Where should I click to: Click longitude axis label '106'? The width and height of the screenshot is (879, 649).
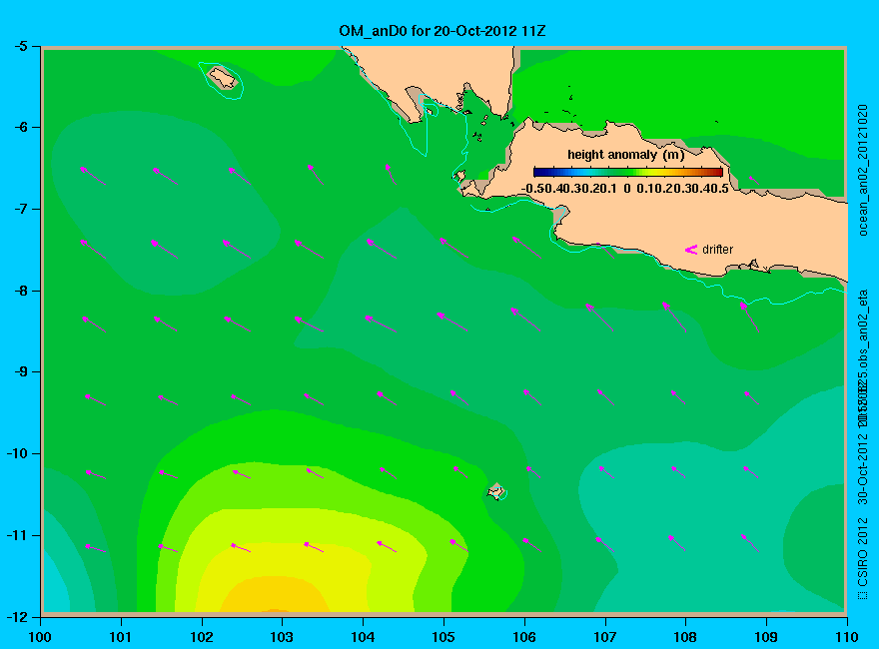click(524, 637)
